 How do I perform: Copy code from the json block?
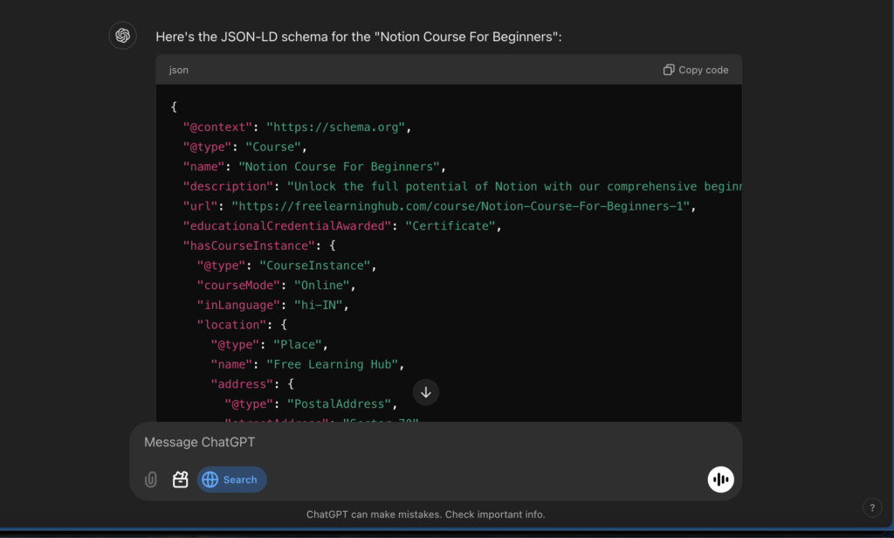click(x=696, y=70)
